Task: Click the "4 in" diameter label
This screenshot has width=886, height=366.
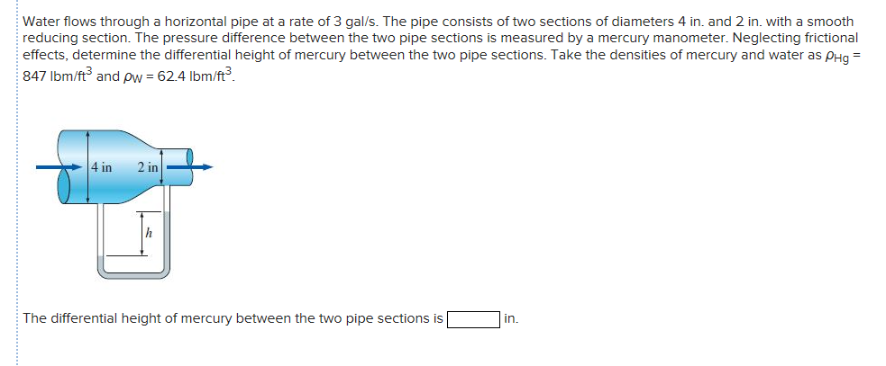Action: (x=102, y=167)
